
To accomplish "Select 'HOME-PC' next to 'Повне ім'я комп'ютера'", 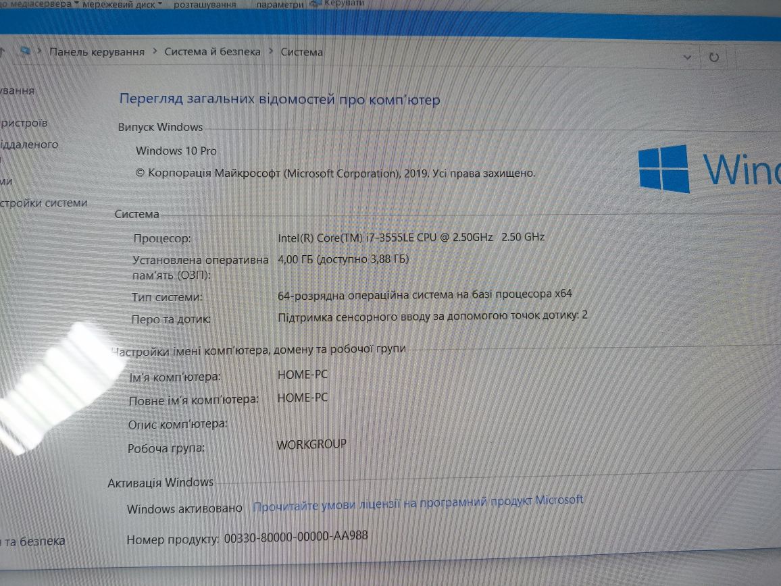I will point(303,398).
